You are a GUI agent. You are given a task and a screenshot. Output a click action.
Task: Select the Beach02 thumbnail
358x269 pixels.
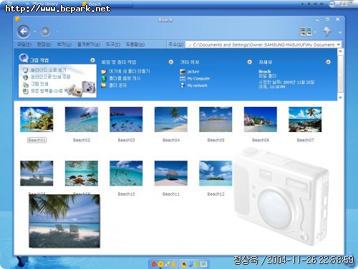coord(82,119)
